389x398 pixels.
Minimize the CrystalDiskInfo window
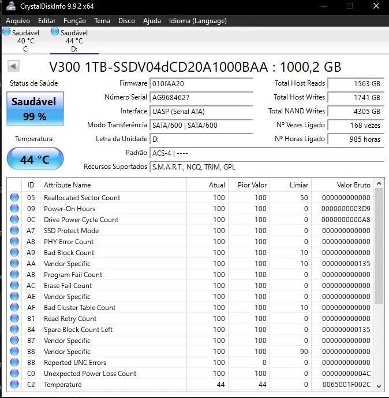(x=324, y=6)
